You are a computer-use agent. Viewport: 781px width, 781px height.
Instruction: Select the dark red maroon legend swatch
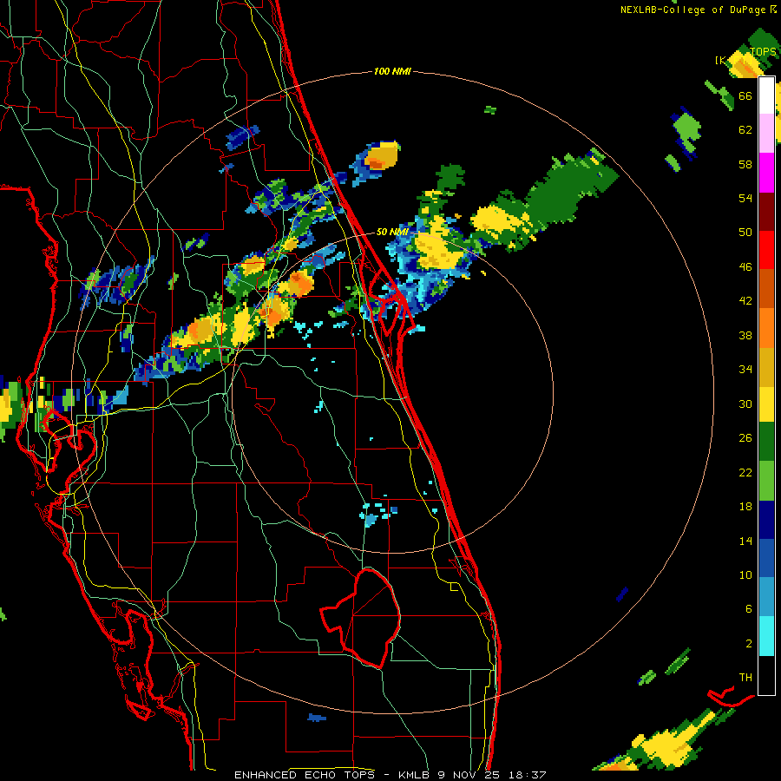click(766, 211)
